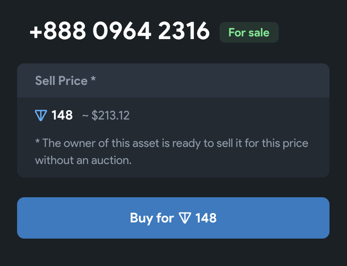This screenshot has height=266, width=347.
Task: Click the Sell Price header row
Action: click(x=173, y=80)
